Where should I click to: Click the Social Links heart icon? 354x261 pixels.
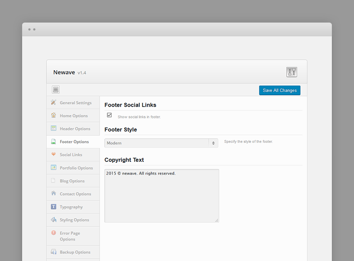pyautogui.click(x=54, y=154)
